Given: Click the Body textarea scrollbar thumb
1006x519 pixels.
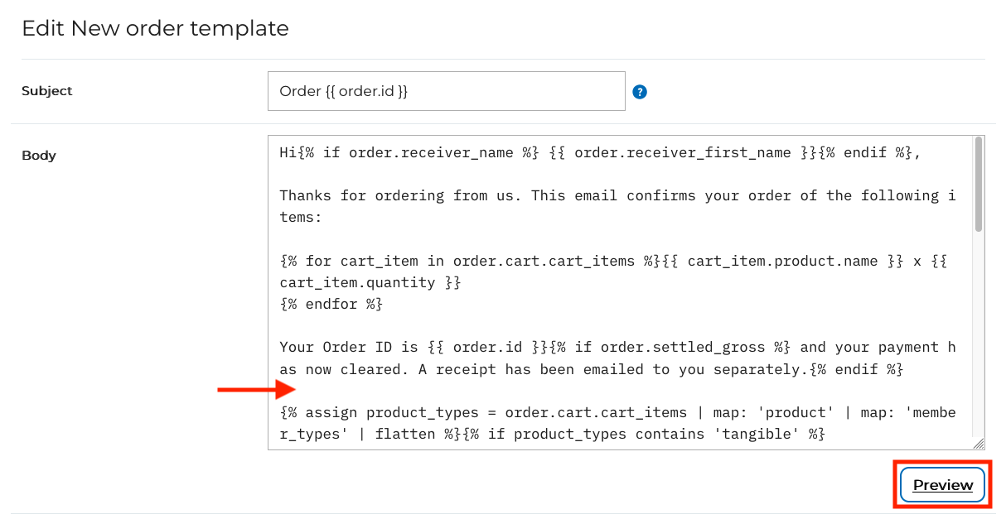Looking at the screenshot, I should pyautogui.click(x=978, y=184).
